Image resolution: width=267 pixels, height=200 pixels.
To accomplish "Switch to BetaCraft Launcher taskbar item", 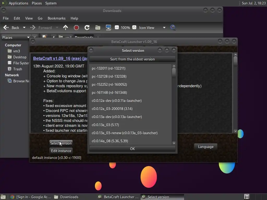I will pos(118,197).
